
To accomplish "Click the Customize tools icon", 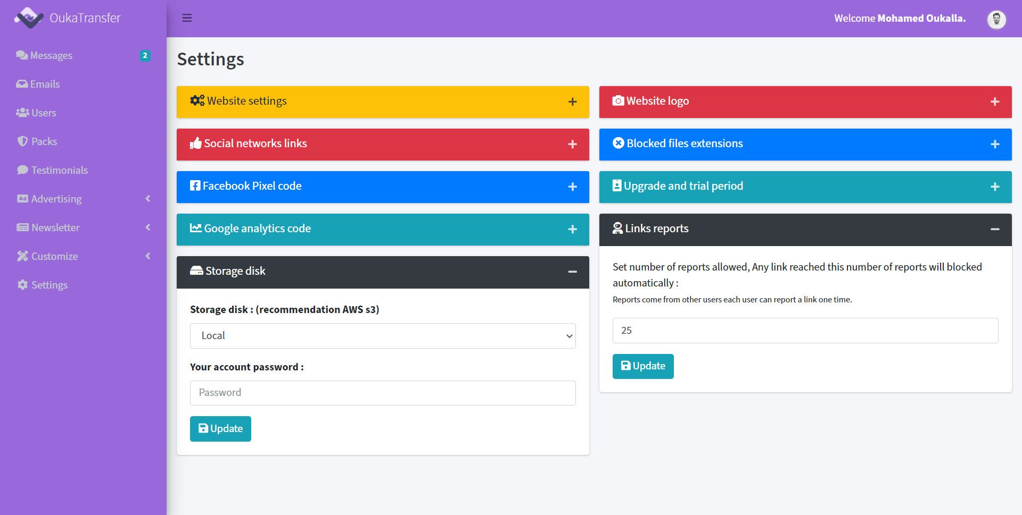I will tap(22, 256).
